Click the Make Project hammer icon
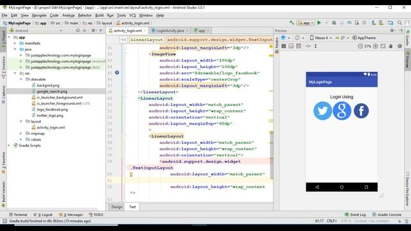Viewport: 411px width, 231px height. tap(292, 23)
